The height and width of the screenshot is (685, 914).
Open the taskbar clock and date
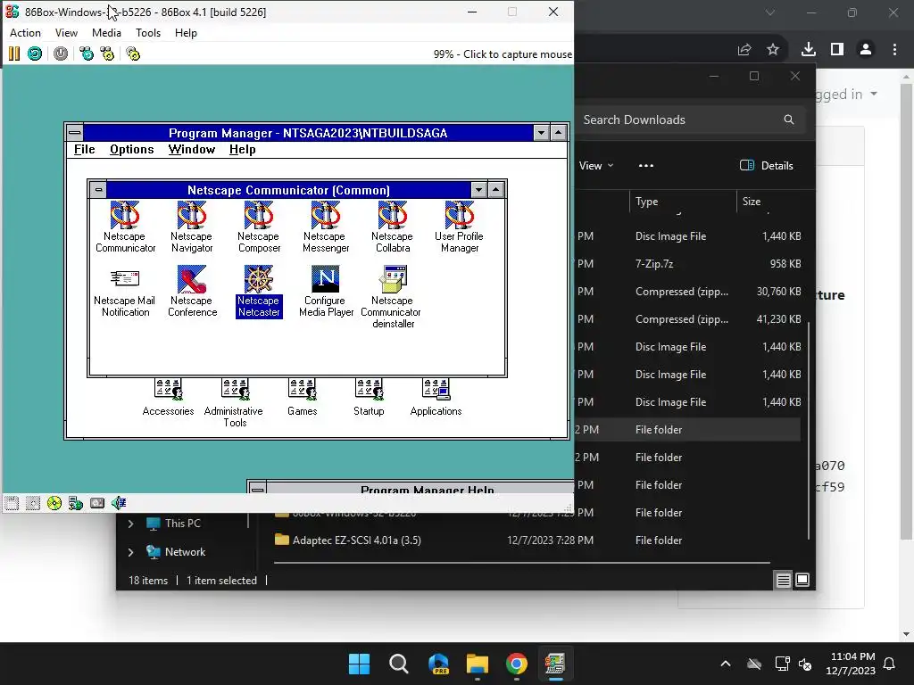(x=851, y=664)
